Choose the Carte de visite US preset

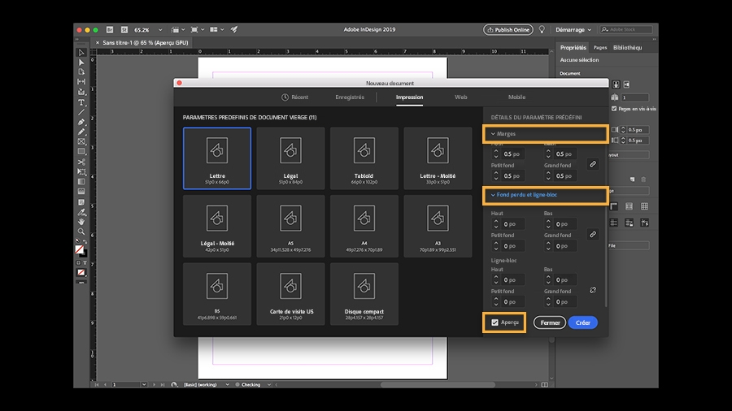click(x=290, y=294)
